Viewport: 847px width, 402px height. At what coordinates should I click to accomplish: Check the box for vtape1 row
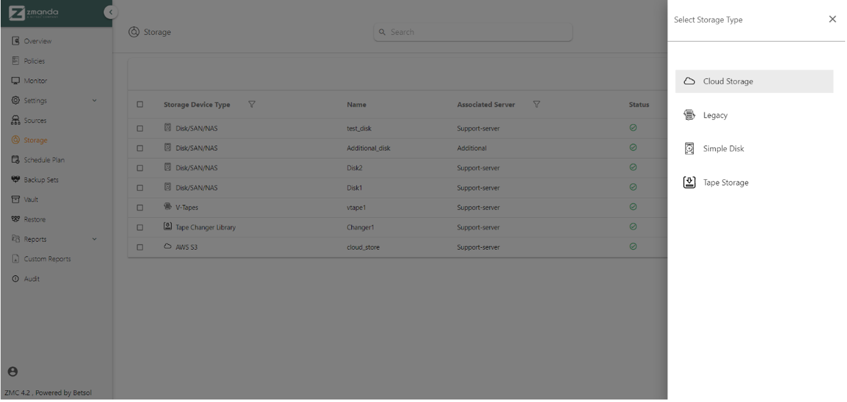coord(140,207)
